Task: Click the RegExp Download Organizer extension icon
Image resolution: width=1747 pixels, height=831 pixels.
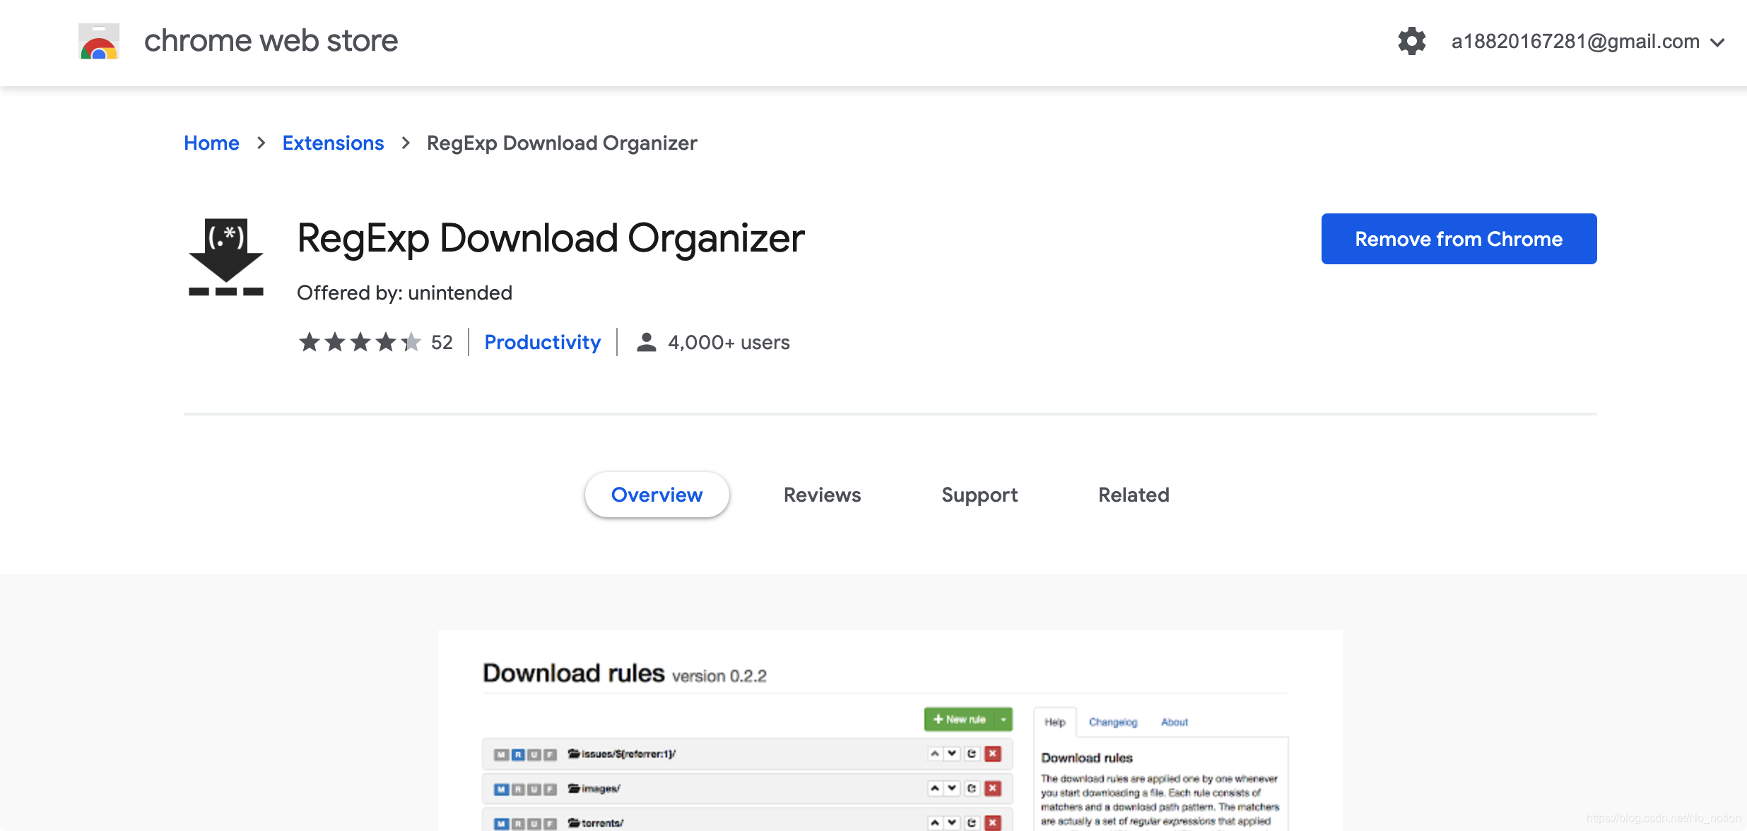Action: (226, 257)
